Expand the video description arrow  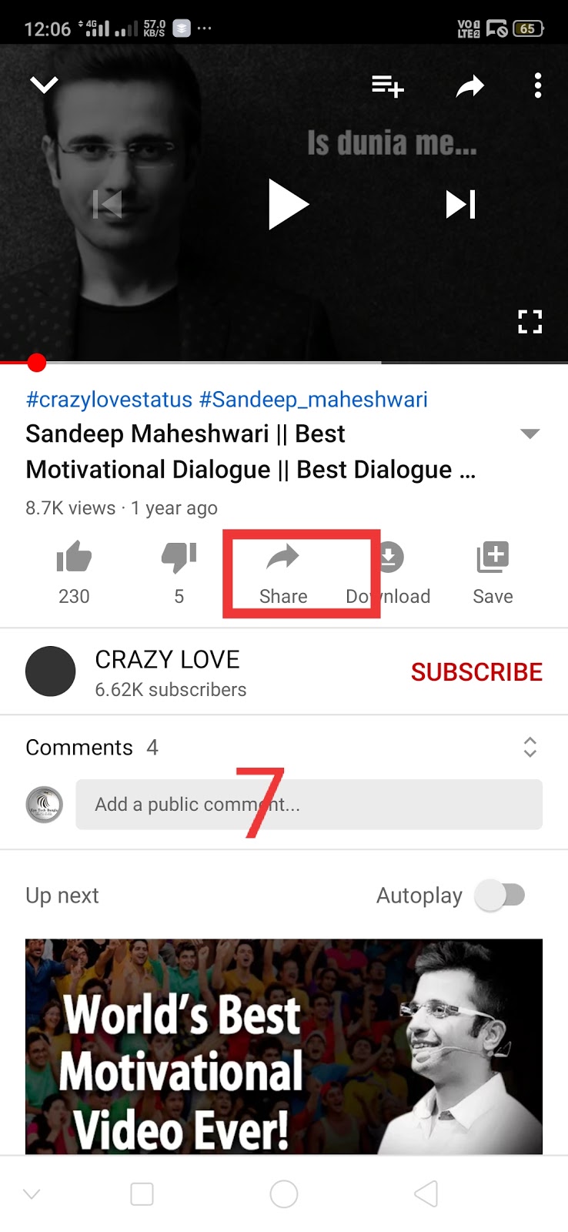pos(530,434)
